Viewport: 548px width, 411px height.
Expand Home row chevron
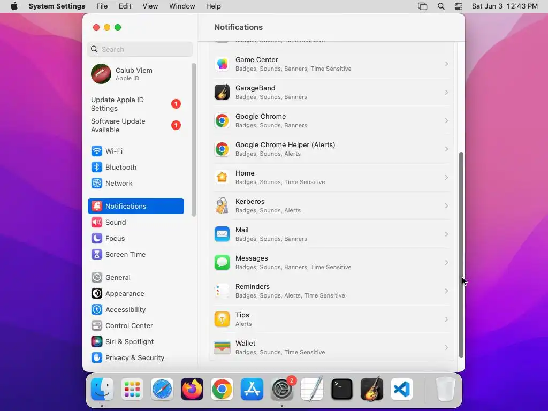tap(447, 177)
